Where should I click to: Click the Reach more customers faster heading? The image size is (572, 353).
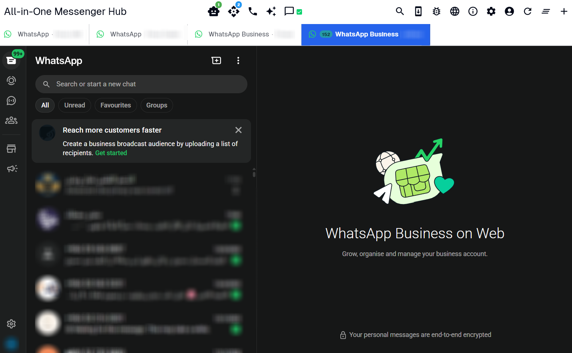point(112,130)
